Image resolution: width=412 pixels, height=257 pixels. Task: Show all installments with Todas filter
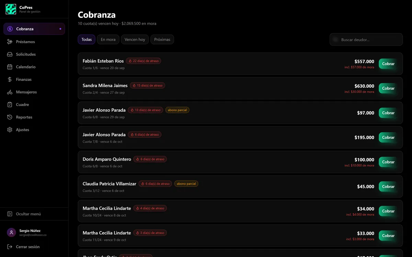point(87,40)
